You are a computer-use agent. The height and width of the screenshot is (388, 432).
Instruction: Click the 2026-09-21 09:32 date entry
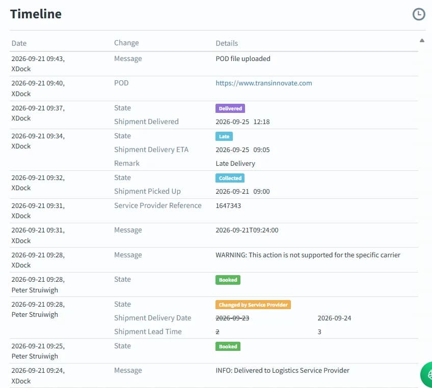(38, 177)
